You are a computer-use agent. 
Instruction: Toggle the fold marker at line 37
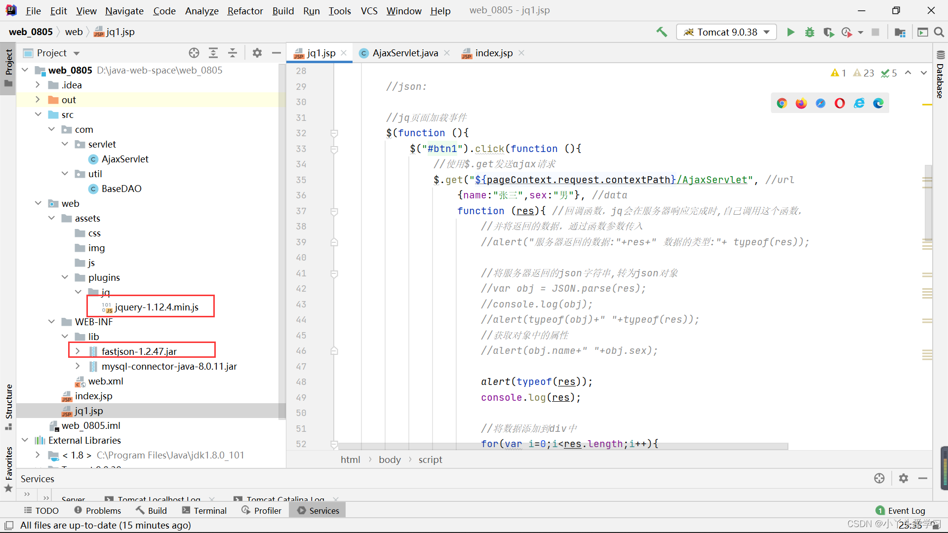[334, 211]
